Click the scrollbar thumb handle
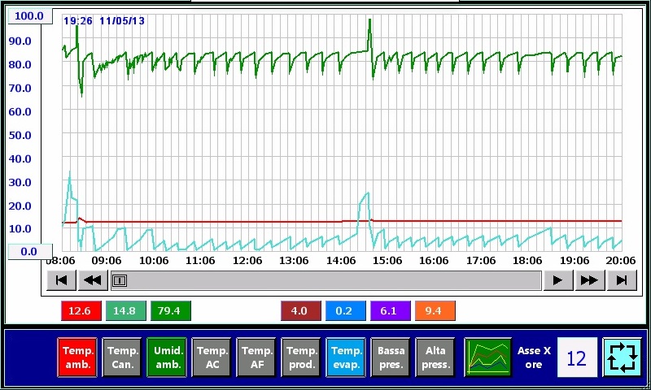 [120, 280]
